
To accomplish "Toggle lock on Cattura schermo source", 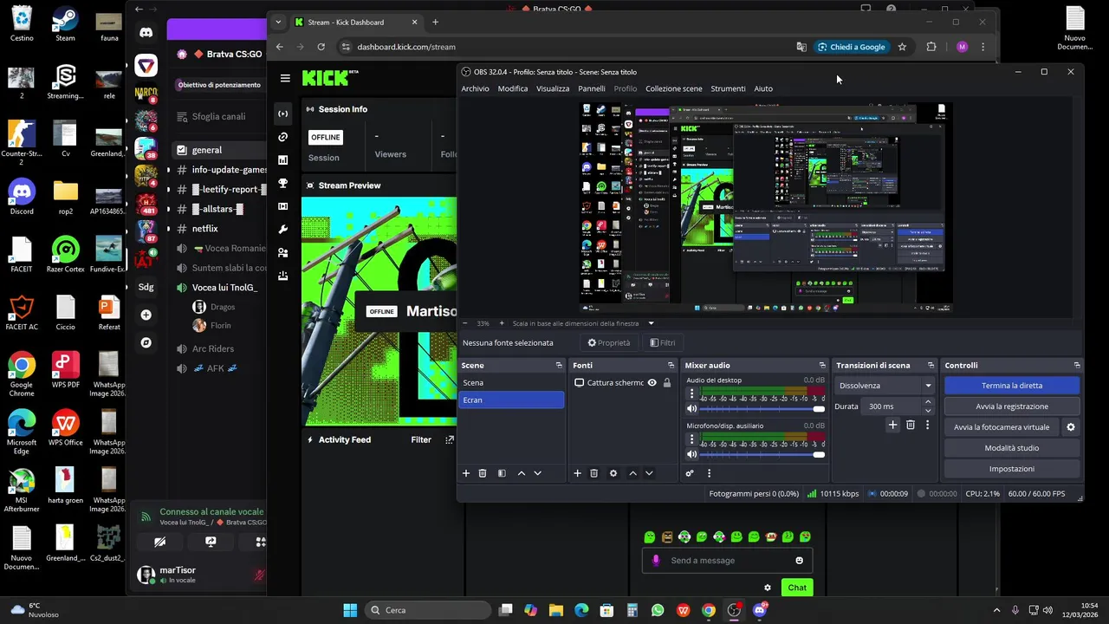I will (x=666, y=382).
